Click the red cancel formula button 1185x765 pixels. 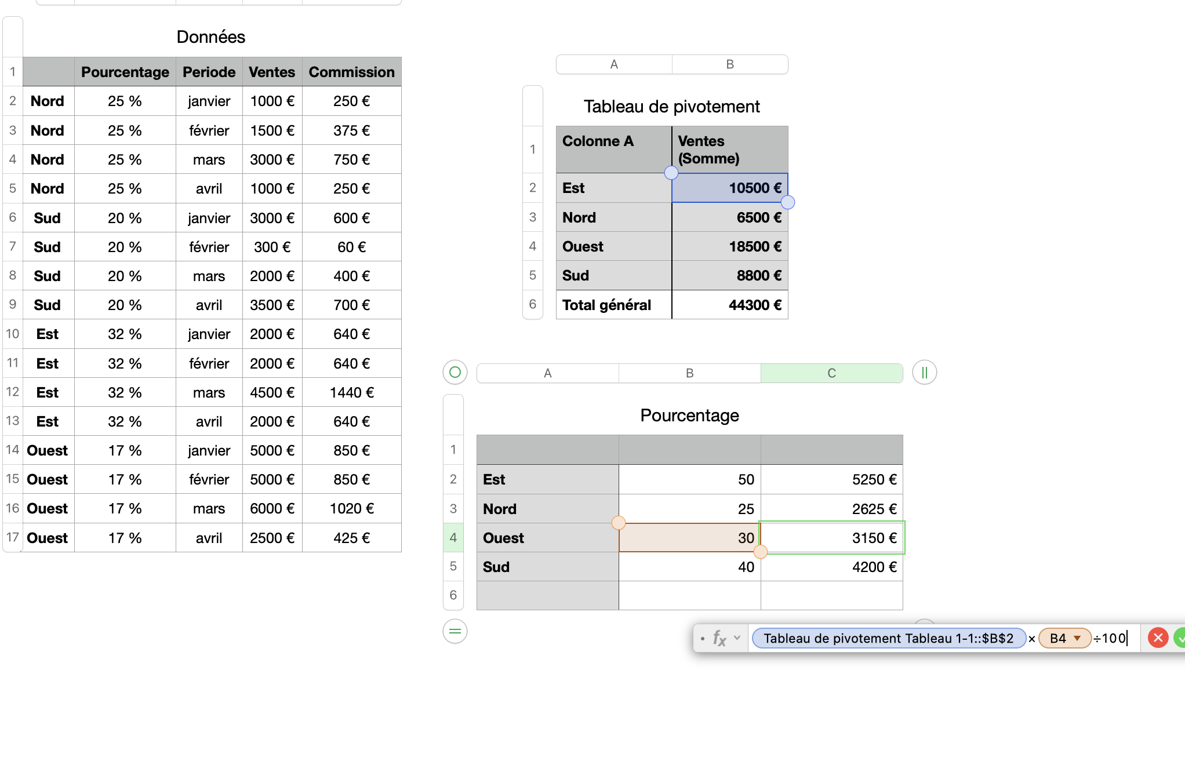(1158, 638)
